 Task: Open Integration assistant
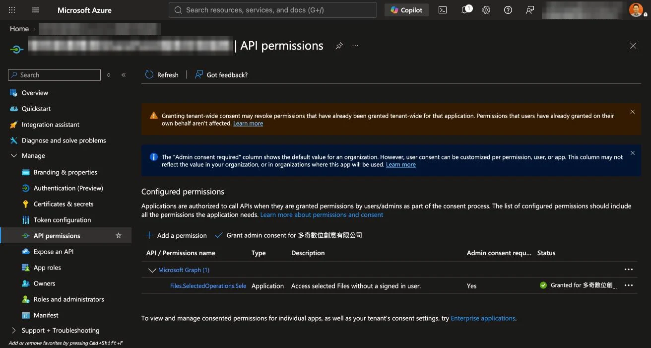coord(51,125)
